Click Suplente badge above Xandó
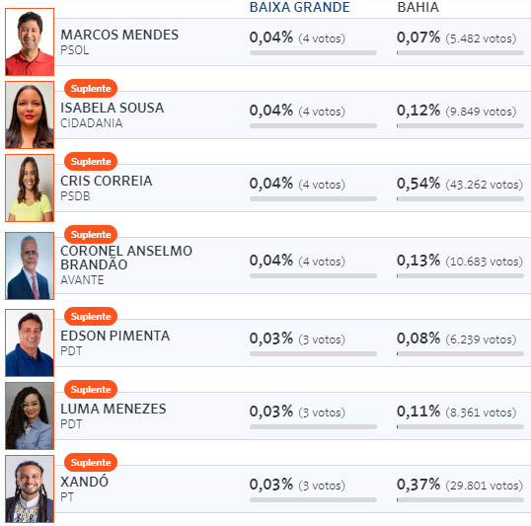 pos(91,462)
